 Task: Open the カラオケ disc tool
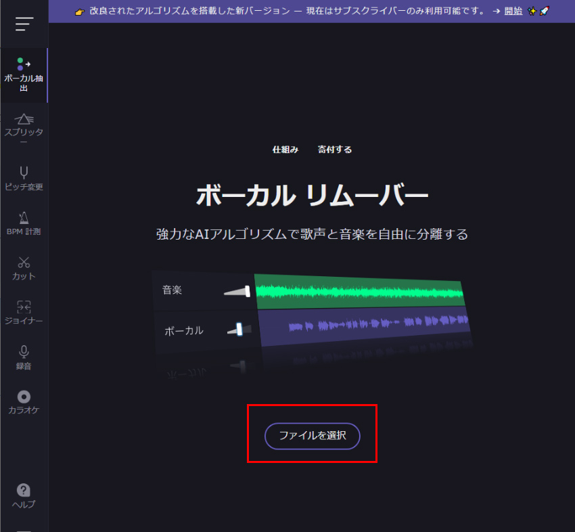pos(24,402)
